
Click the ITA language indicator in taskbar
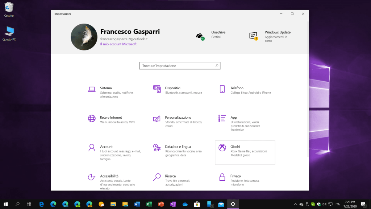pos(338,204)
